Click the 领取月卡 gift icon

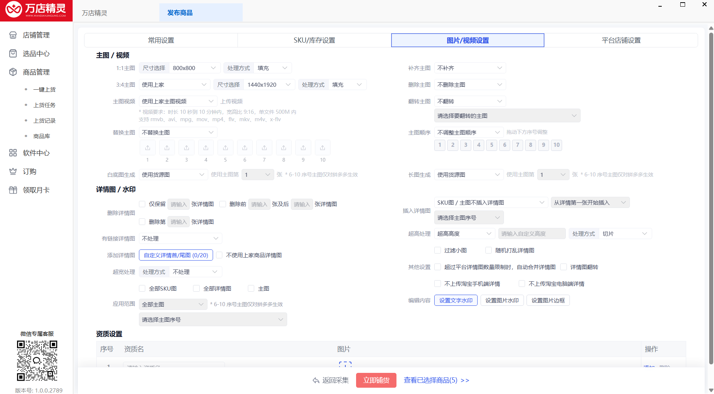tap(13, 190)
